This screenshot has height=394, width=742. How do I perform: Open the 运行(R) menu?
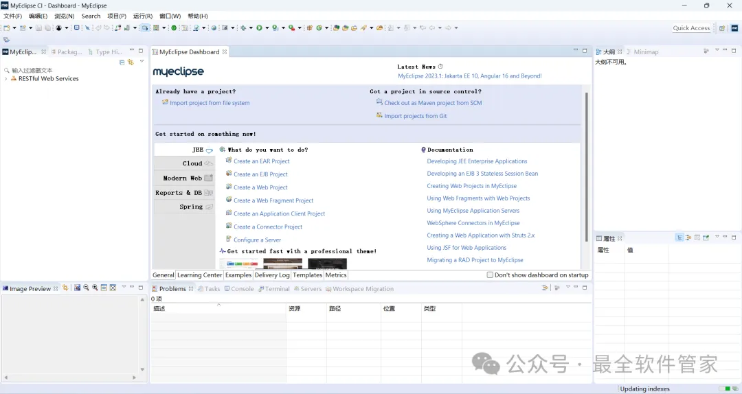143,16
